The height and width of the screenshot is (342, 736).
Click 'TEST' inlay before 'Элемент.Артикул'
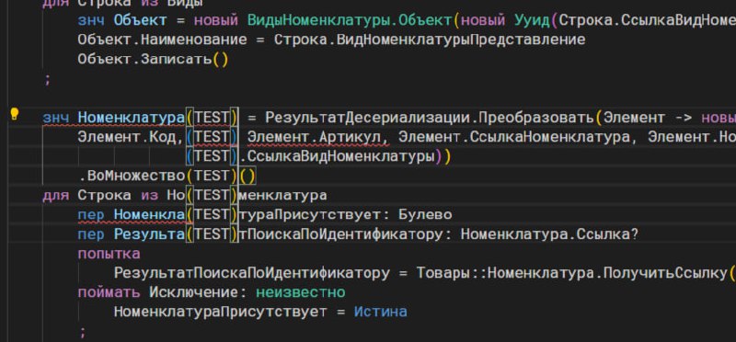(212, 138)
